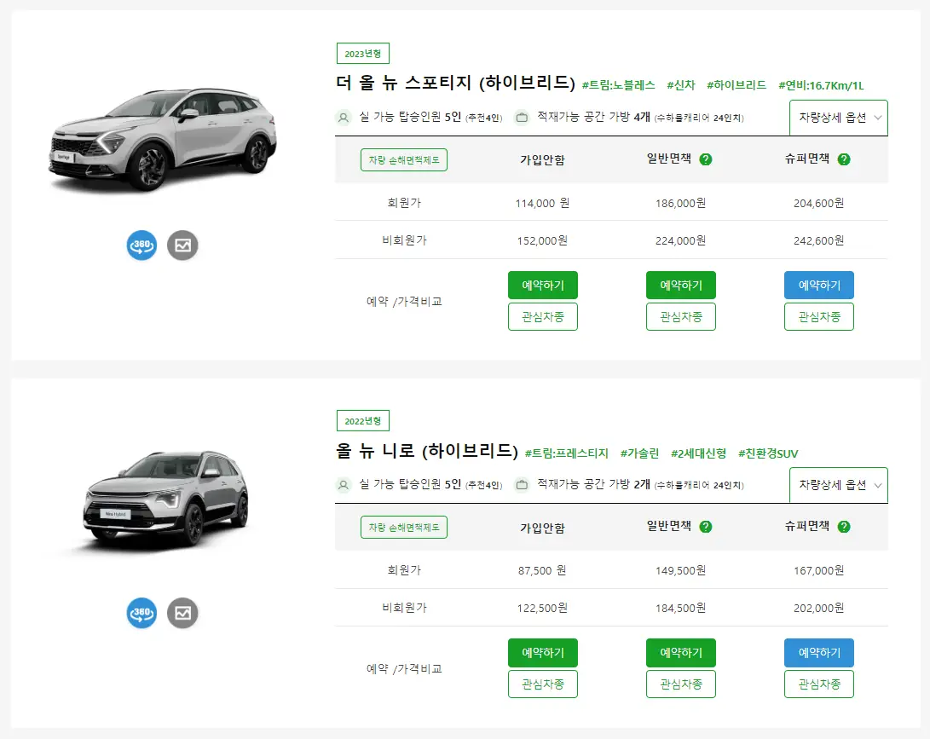Click help icon next to Niro 슈퍼면책
The width and height of the screenshot is (930, 739).
(x=844, y=526)
